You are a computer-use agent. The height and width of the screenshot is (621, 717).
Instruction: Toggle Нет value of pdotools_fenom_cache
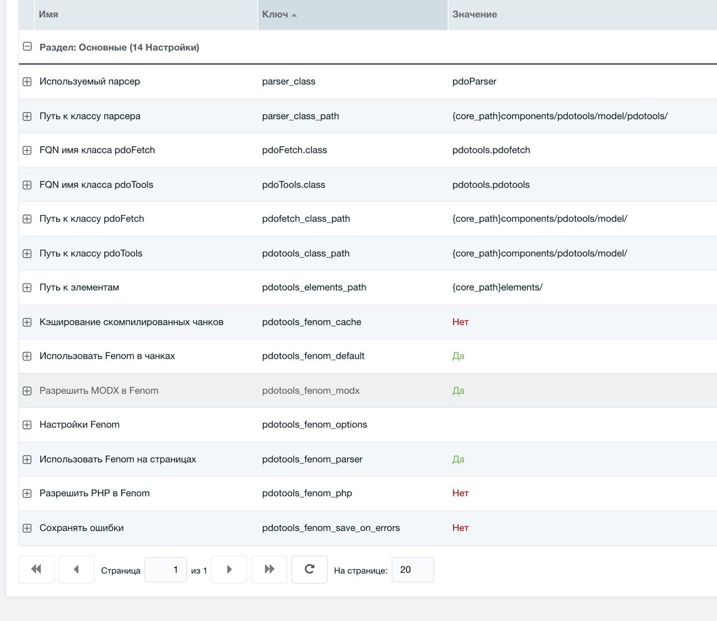460,322
